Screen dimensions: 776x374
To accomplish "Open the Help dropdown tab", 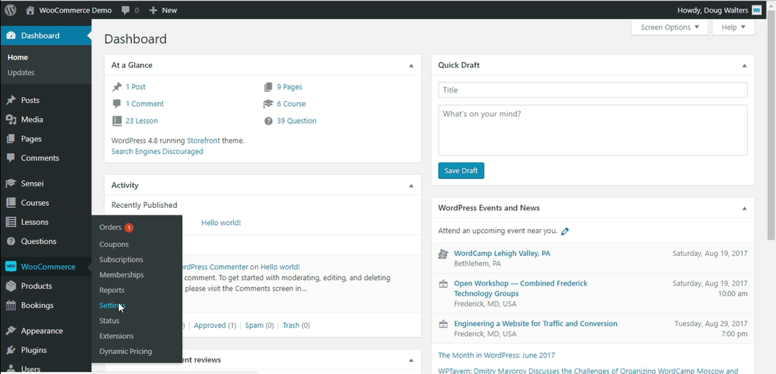I will (x=733, y=27).
